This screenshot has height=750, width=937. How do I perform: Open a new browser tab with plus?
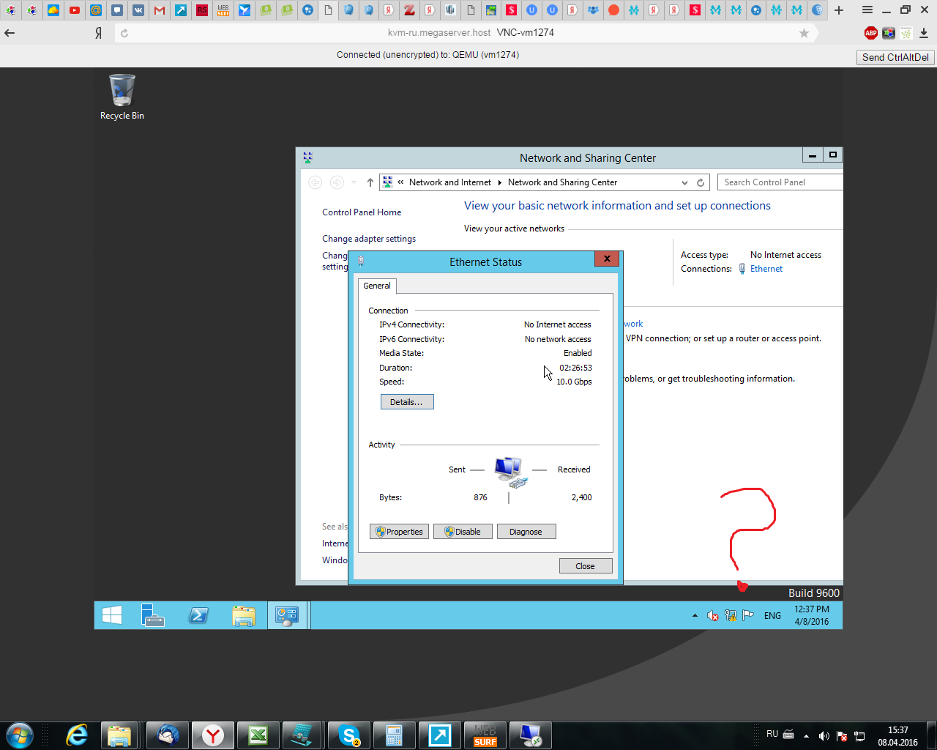click(x=839, y=10)
